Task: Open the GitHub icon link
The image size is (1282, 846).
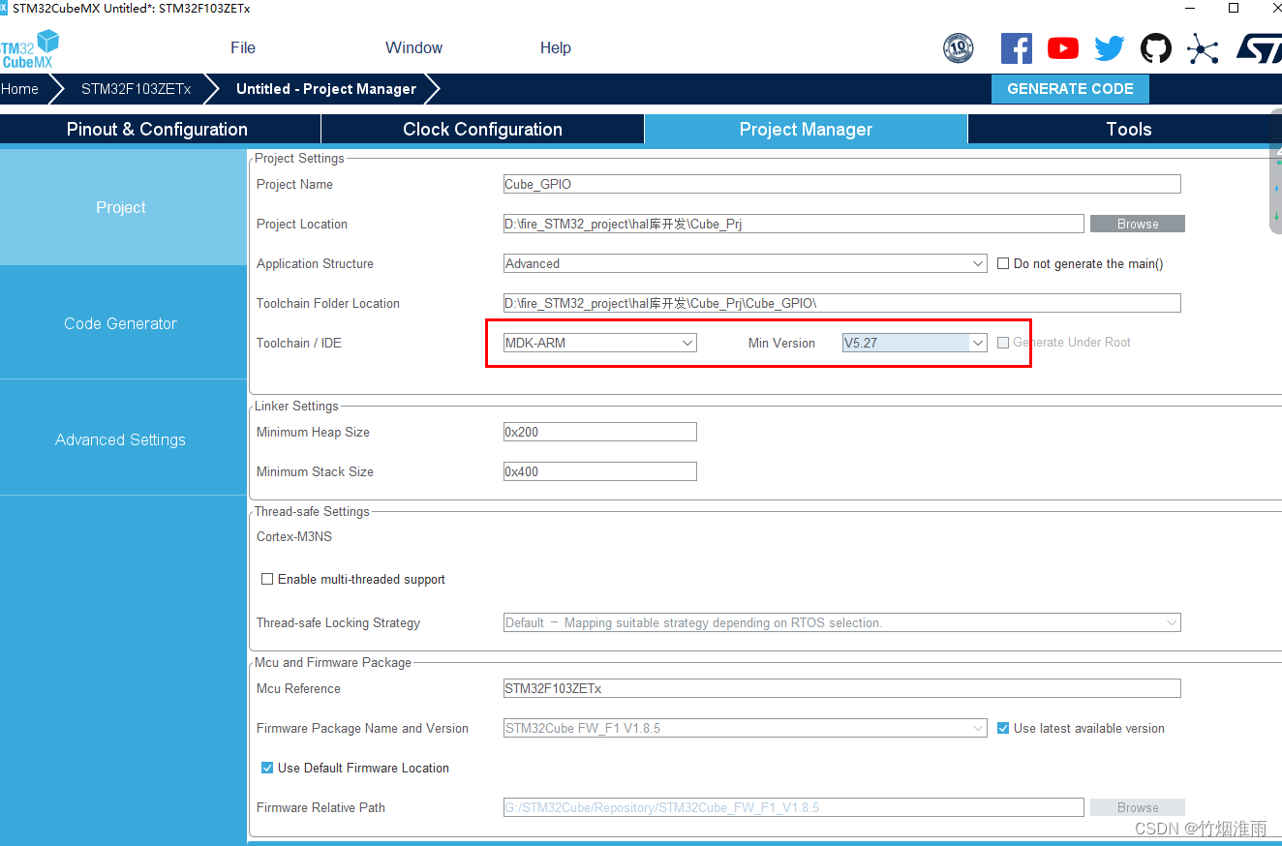Action: (1156, 48)
